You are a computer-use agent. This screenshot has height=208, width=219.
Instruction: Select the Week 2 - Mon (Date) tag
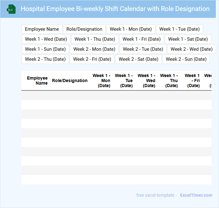pyautogui.click(x=94, y=49)
